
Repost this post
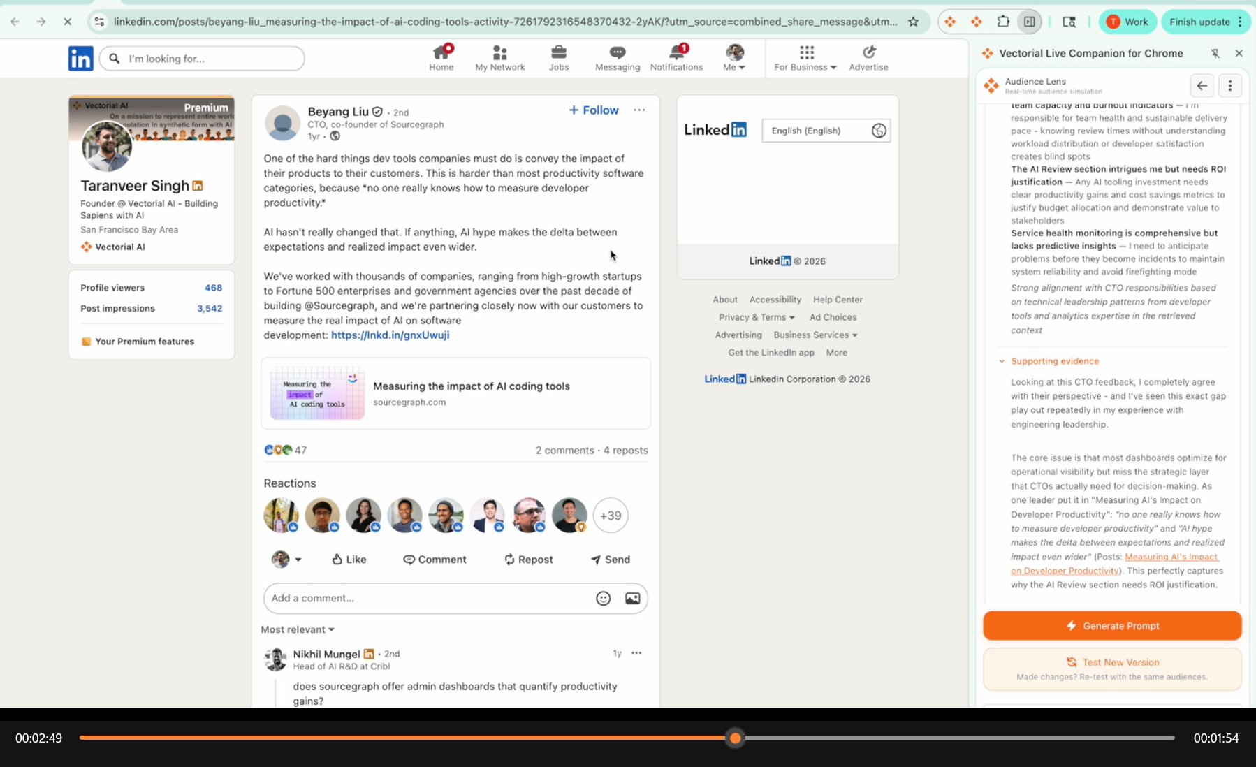click(x=528, y=560)
